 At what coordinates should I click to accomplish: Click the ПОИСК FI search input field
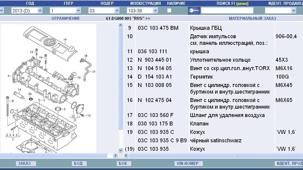click(x=227, y=11)
